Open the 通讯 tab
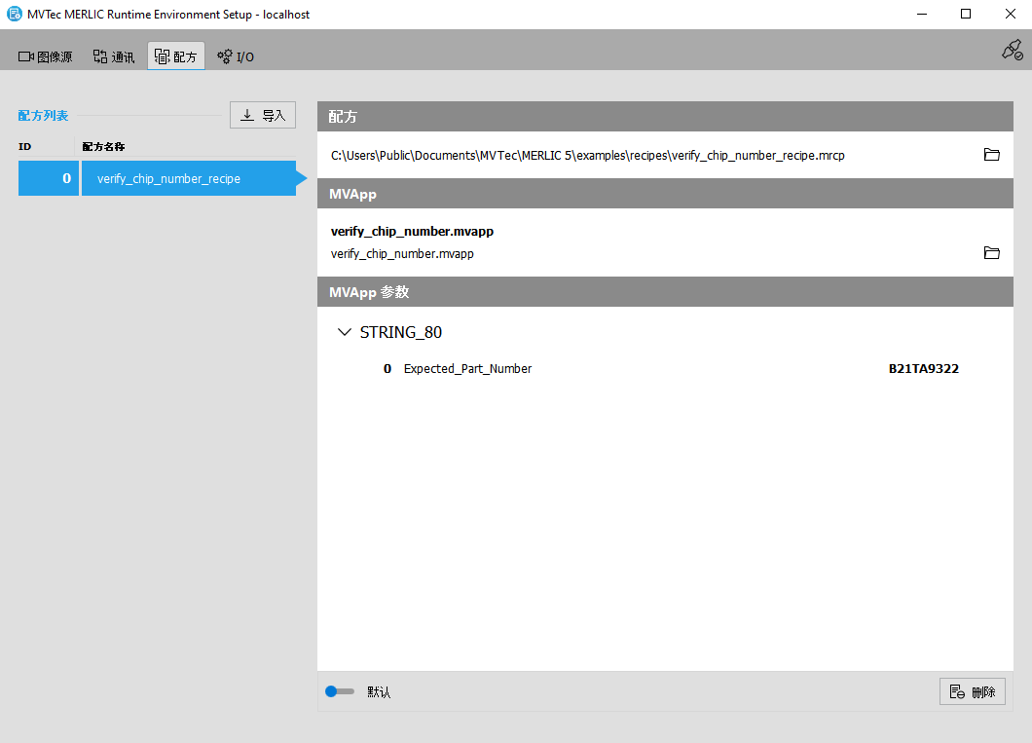The height and width of the screenshot is (743, 1032). click(x=114, y=56)
